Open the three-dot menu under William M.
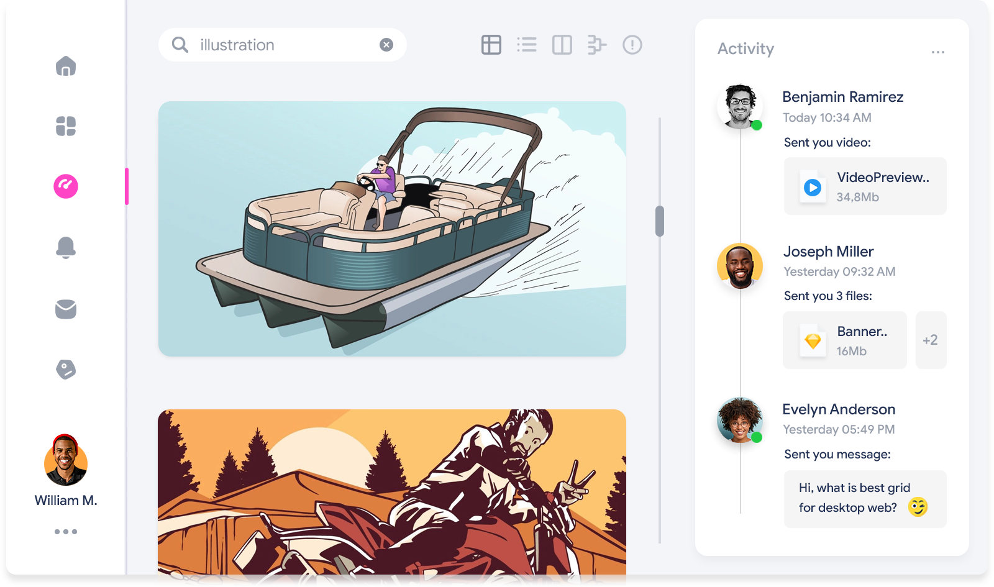Screen dimensions: 994x587 click(x=66, y=532)
